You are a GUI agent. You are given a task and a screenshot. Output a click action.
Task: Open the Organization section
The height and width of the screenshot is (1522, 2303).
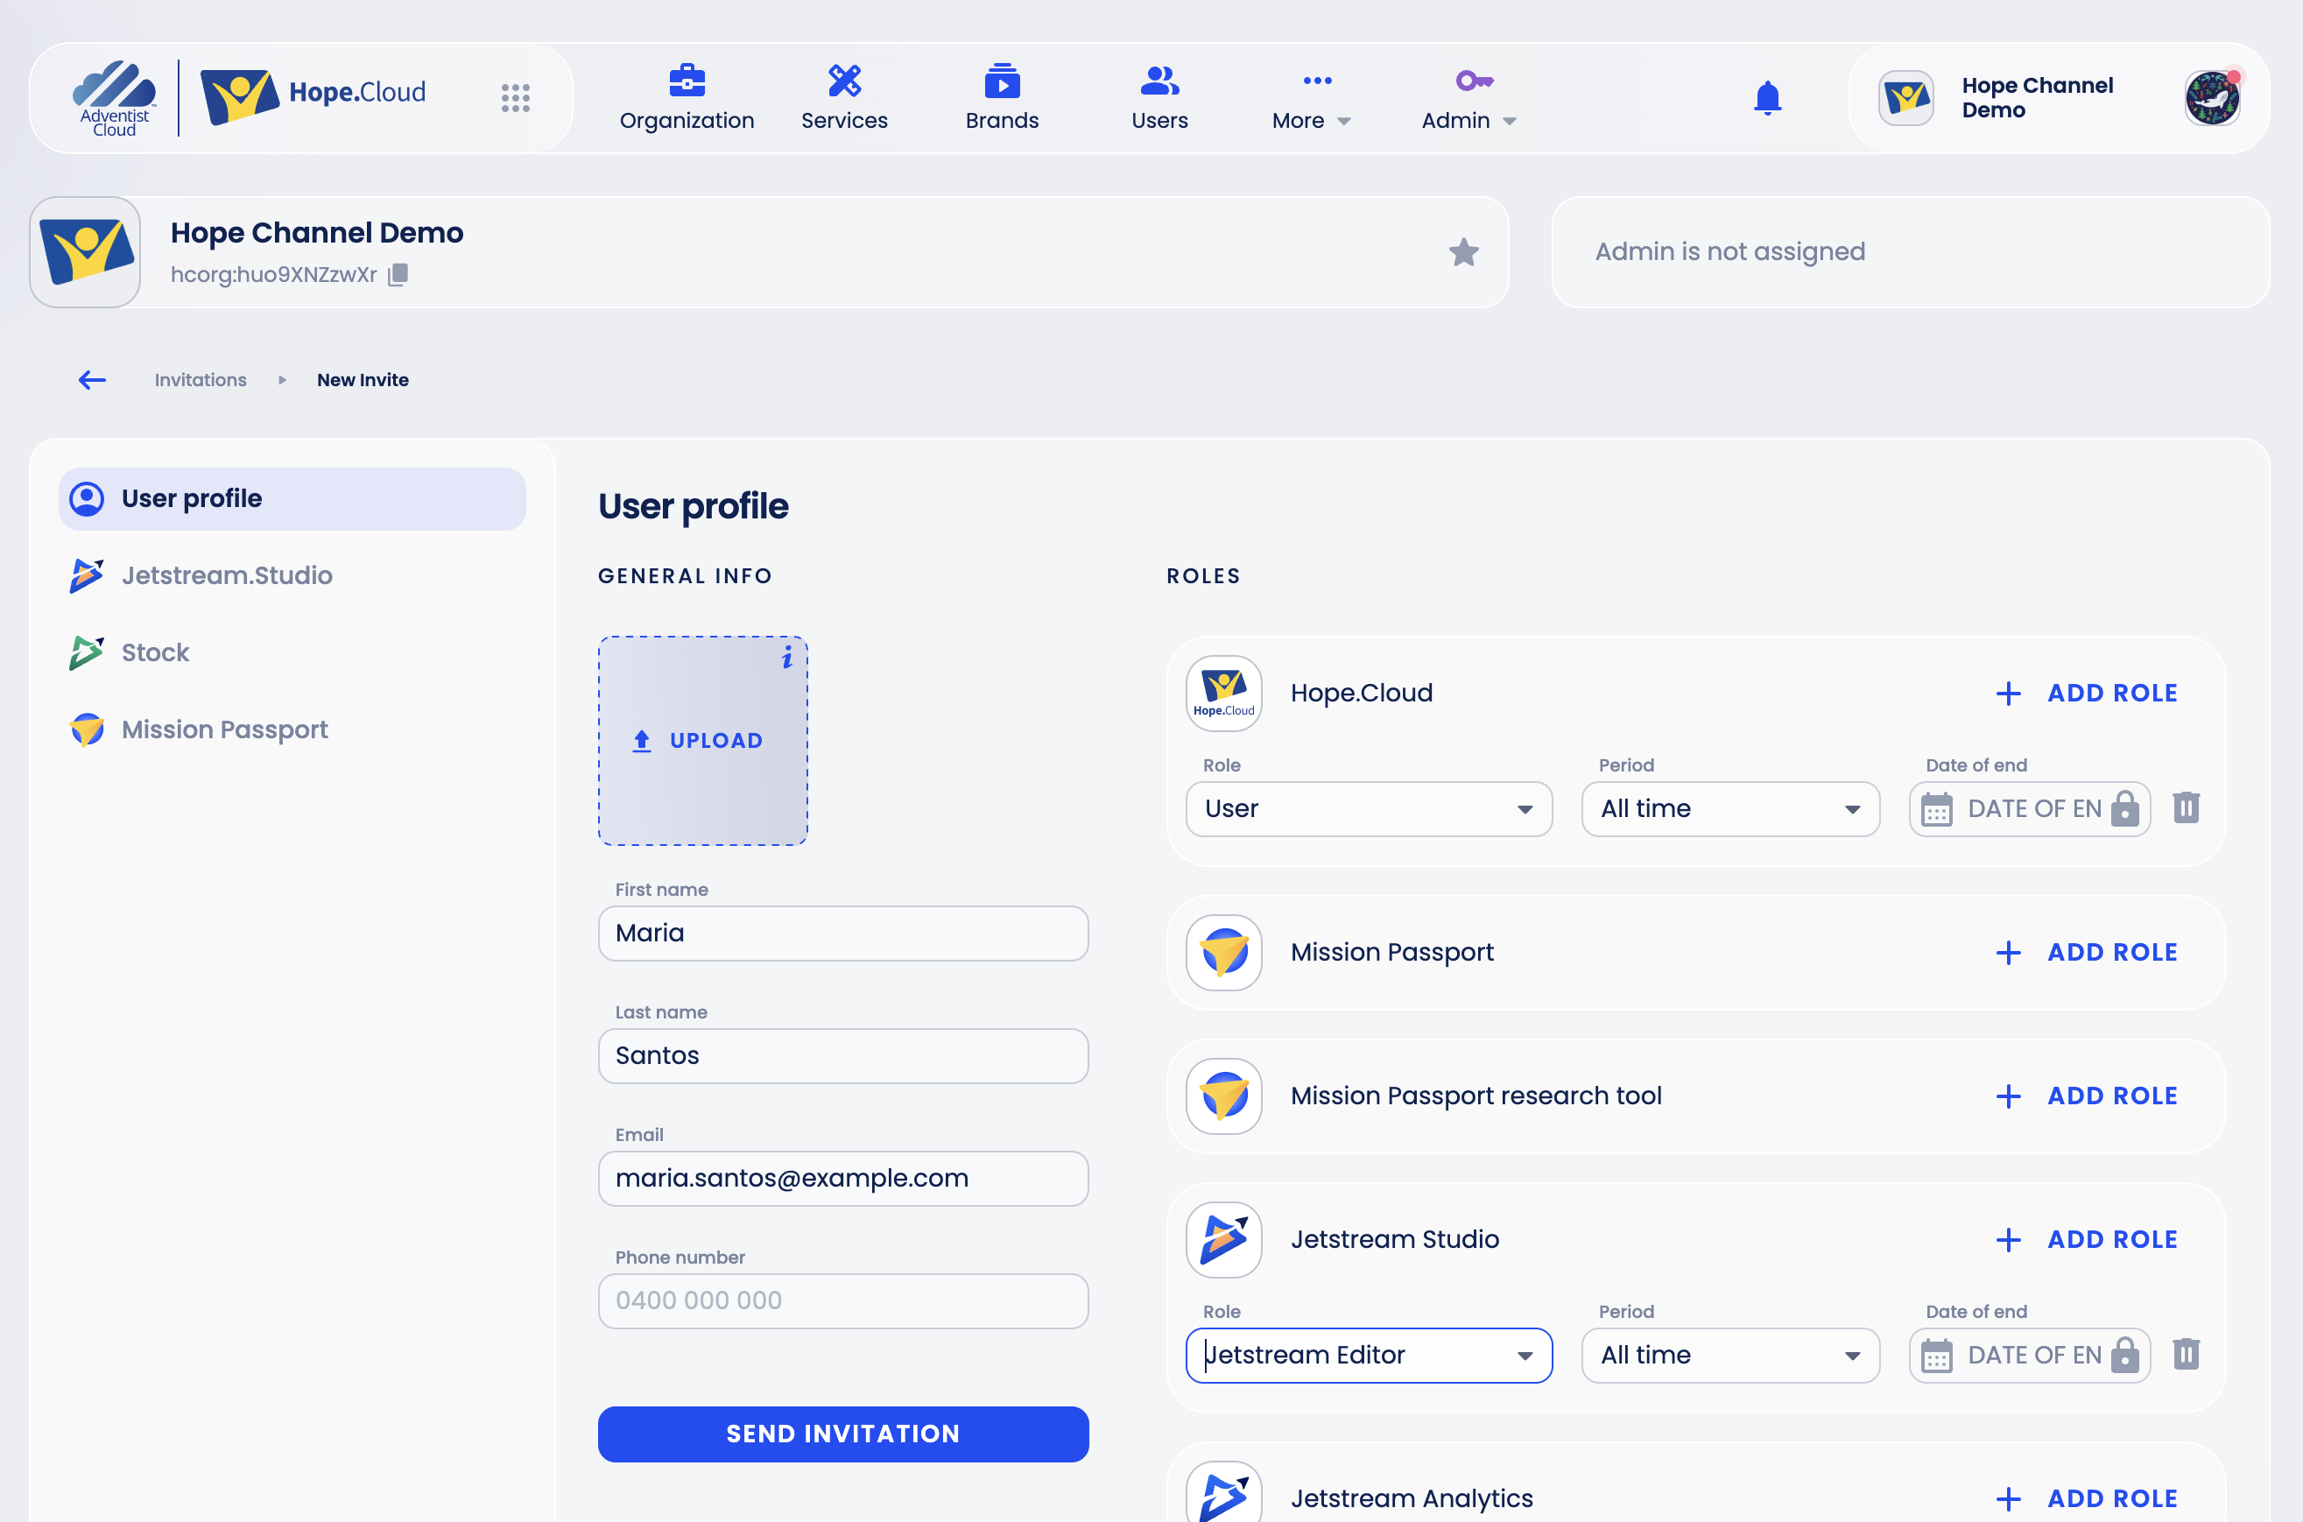(x=687, y=98)
